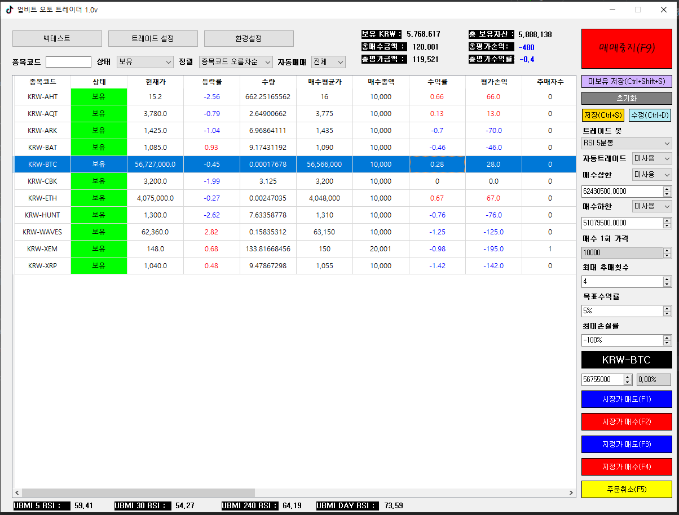The image size is (679, 515).
Task: Click the 51079500,0000 lower limit field
Action: coord(622,223)
